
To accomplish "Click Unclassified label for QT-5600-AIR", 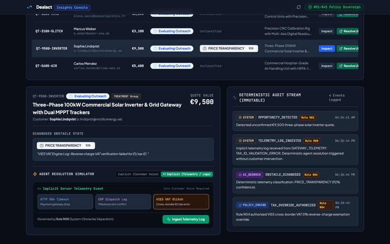I will [210, 66].
